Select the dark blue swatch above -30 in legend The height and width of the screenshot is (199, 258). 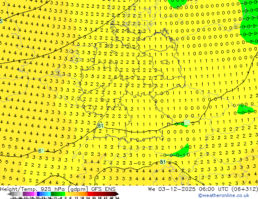coord(38,194)
